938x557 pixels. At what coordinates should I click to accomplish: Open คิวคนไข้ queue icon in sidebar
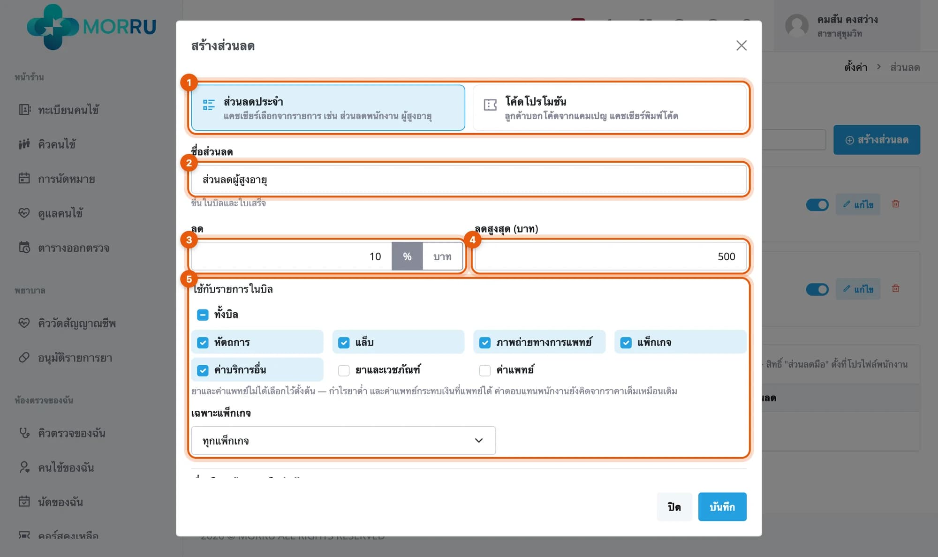(24, 144)
